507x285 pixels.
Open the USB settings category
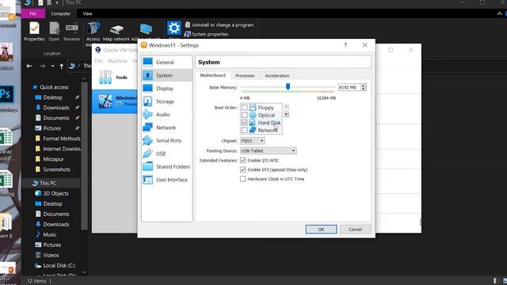coord(166,154)
